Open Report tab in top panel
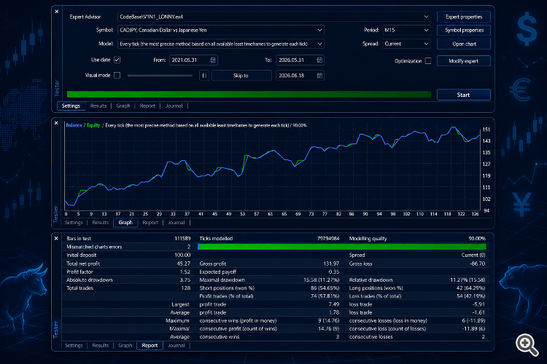The height and width of the screenshot is (364, 547). (147, 106)
